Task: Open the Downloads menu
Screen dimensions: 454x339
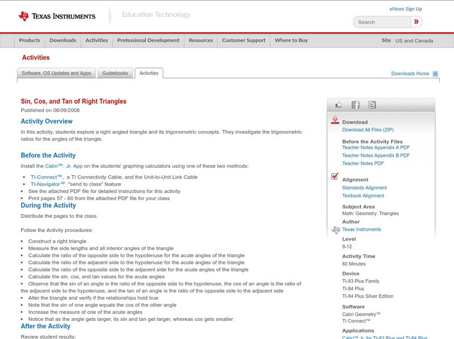Action: pyautogui.click(x=63, y=40)
